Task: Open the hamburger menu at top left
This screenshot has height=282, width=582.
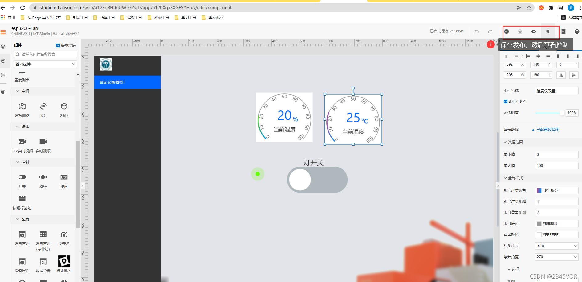Action: (x=3, y=32)
